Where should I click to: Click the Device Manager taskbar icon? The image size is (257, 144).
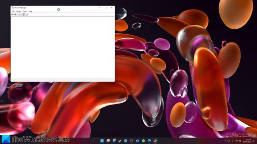pyautogui.click(x=155, y=141)
